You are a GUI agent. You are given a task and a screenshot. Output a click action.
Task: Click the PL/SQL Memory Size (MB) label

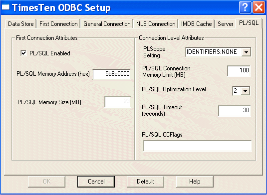point(49,102)
